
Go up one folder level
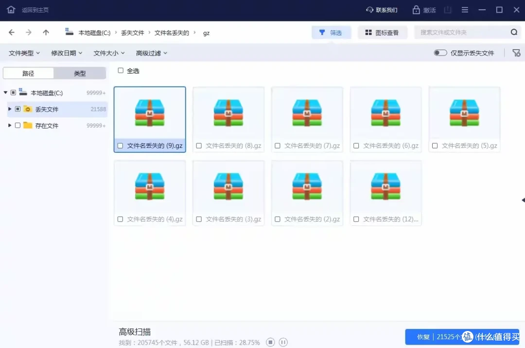tap(46, 33)
